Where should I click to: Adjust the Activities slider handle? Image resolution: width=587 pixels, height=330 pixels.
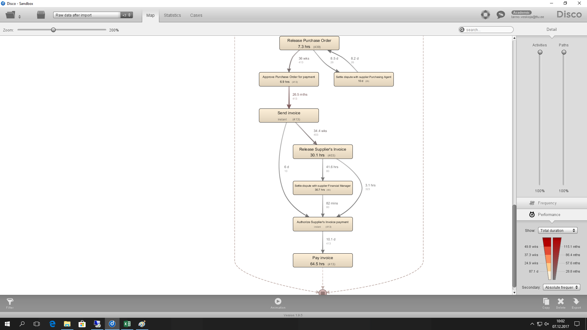[540, 52]
